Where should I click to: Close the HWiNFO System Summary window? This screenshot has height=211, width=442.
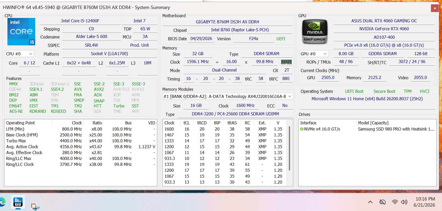(435, 8)
